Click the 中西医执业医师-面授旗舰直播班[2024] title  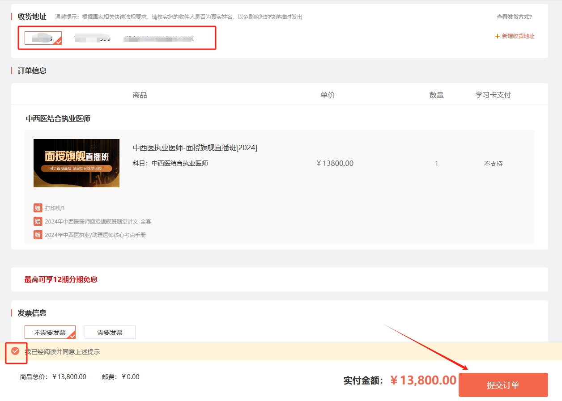(x=195, y=148)
